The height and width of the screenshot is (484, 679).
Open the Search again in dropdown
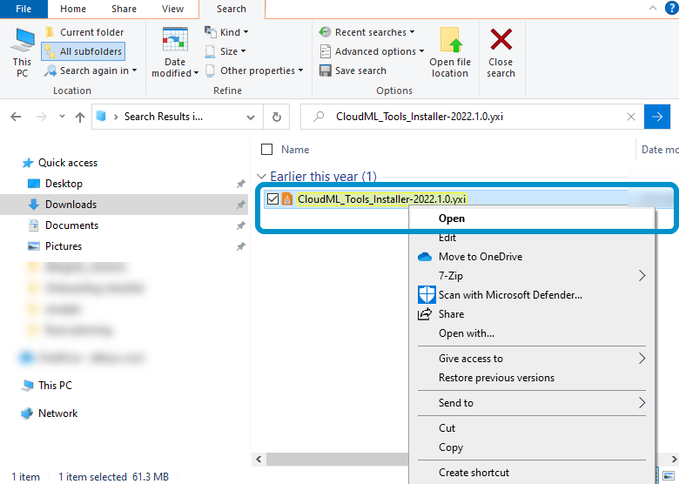(91, 71)
